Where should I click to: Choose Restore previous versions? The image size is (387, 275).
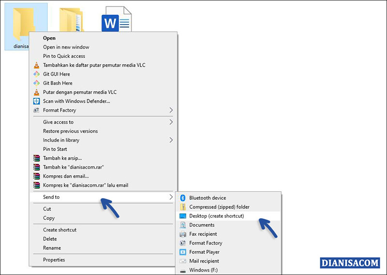click(x=103, y=131)
